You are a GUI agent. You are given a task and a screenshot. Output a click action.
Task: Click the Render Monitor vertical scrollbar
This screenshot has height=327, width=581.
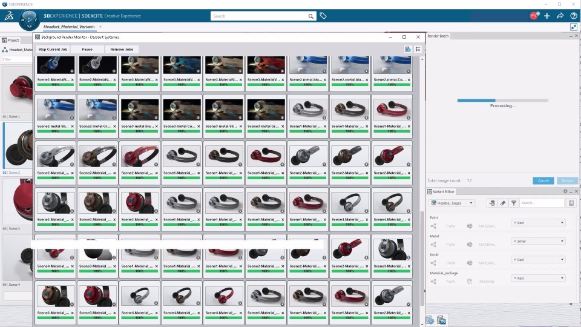pyautogui.click(x=422, y=258)
